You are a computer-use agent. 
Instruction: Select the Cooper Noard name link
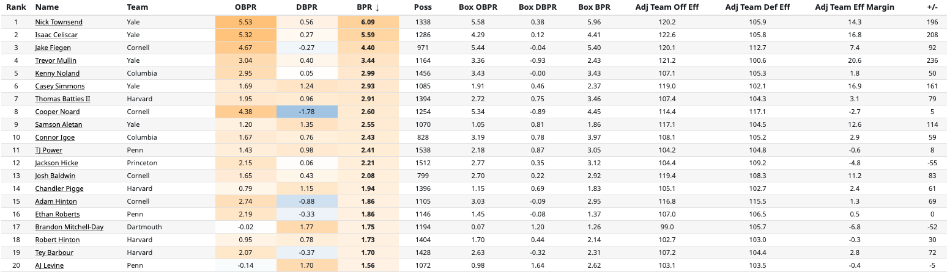57,112
